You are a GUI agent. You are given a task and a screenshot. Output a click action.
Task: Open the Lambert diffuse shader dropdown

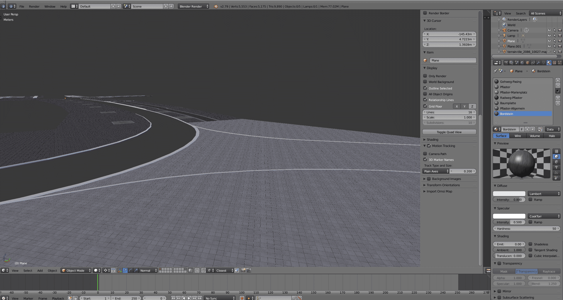point(544,194)
